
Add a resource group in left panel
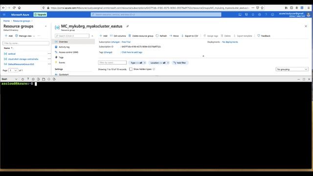(x=9, y=36)
